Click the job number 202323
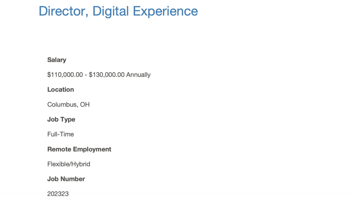 point(58,194)
